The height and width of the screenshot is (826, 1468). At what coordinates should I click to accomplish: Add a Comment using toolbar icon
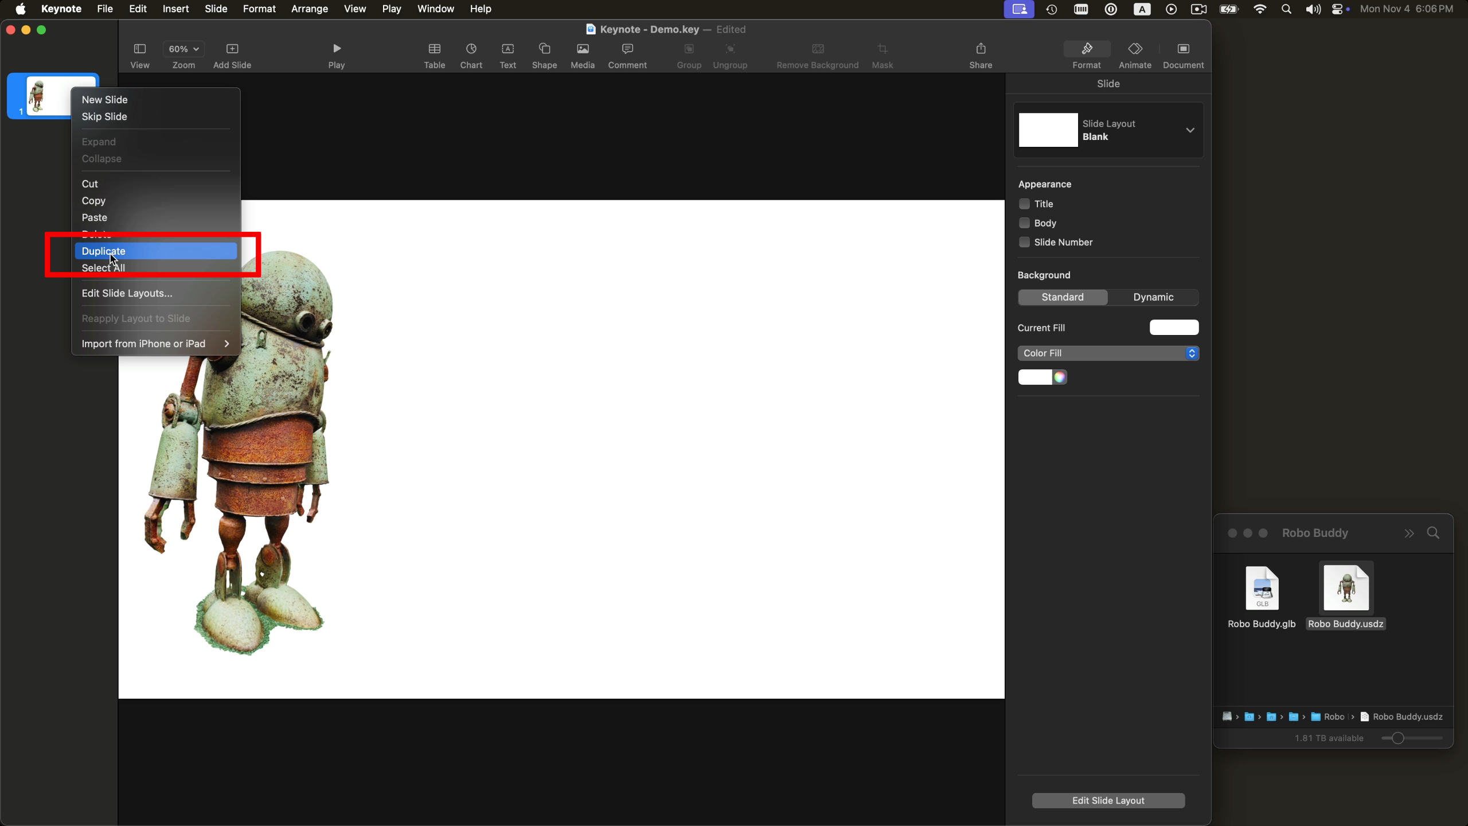(x=627, y=49)
